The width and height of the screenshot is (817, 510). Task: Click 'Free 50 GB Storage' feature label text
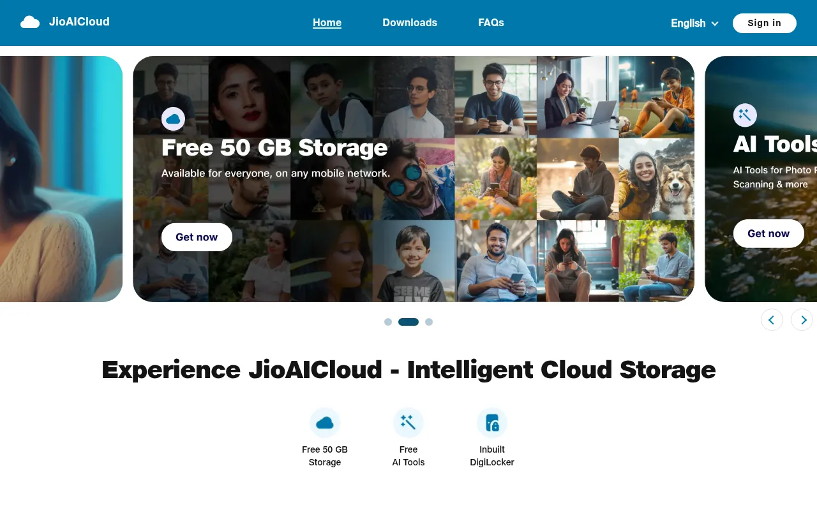click(x=325, y=456)
